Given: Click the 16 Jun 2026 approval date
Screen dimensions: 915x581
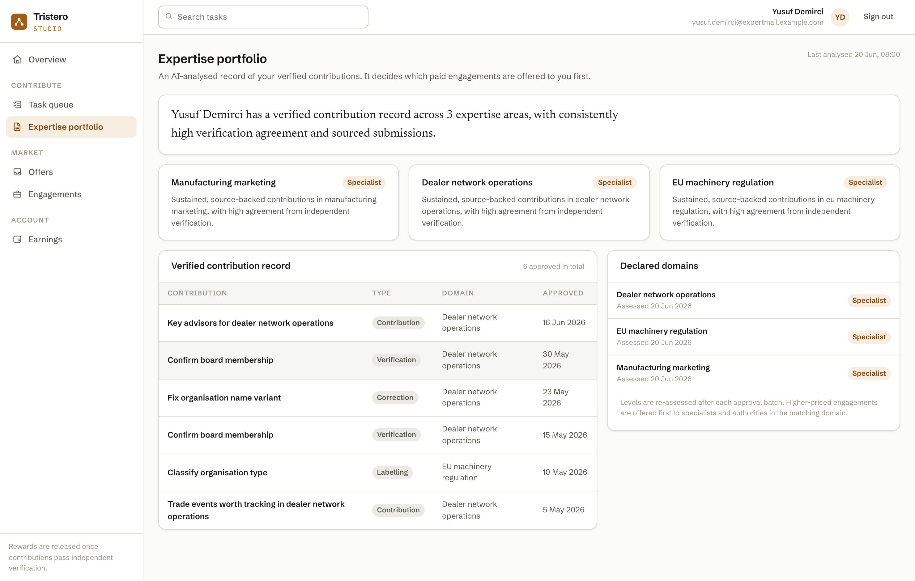Looking at the screenshot, I should 564,323.
